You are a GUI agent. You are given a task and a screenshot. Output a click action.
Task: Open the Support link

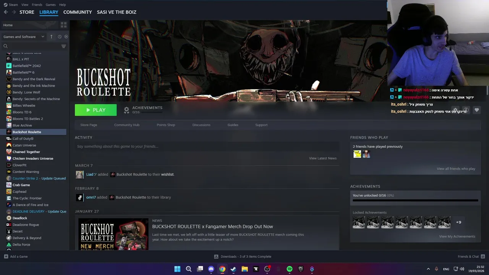point(261,125)
